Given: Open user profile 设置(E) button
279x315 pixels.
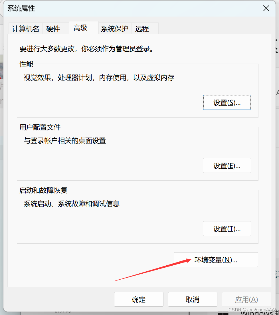Looking at the screenshot, I should pos(227,165).
